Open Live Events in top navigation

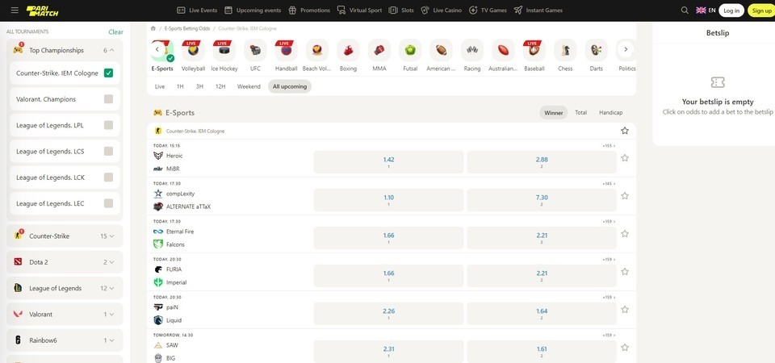point(197,10)
